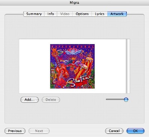Cancel the Migra dialog
The height and width of the screenshot is (137, 149).
pyautogui.click(x=114, y=131)
